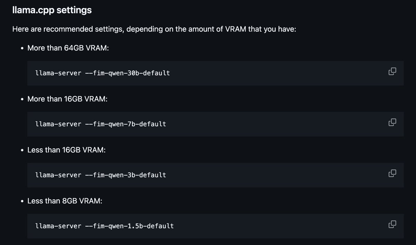The height and width of the screenshot is (245, 416).
Task: Click the 'Here are recommended settings' sentence
Action: (154, 29)
